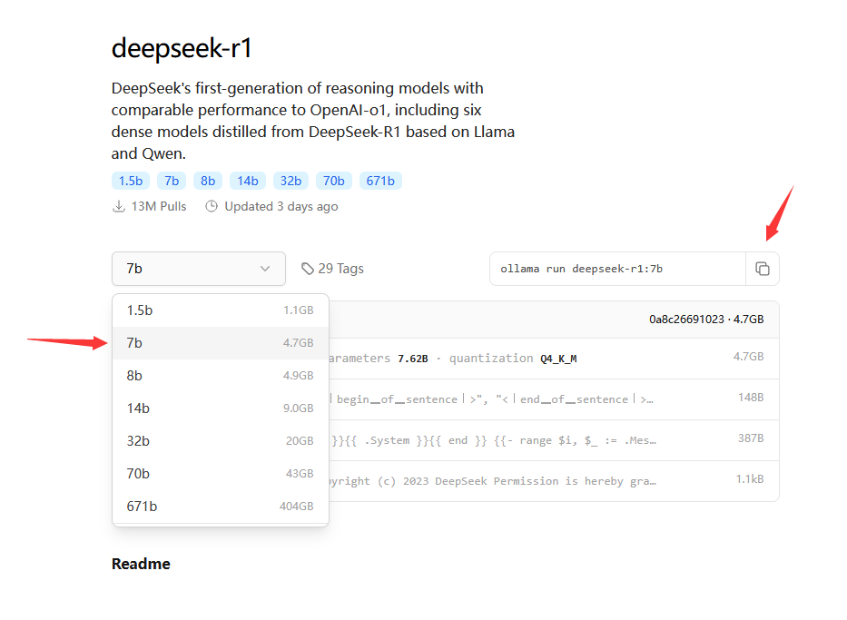
Task: Select 32b model from list
Action: 220,441
